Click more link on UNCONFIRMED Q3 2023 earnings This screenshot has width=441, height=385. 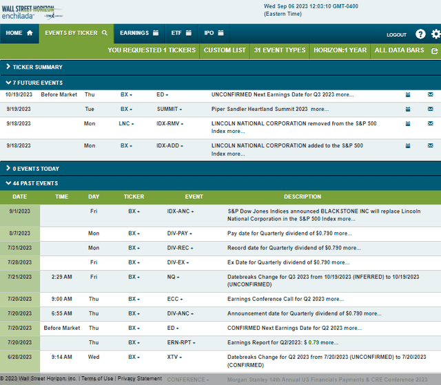(345, 95)
